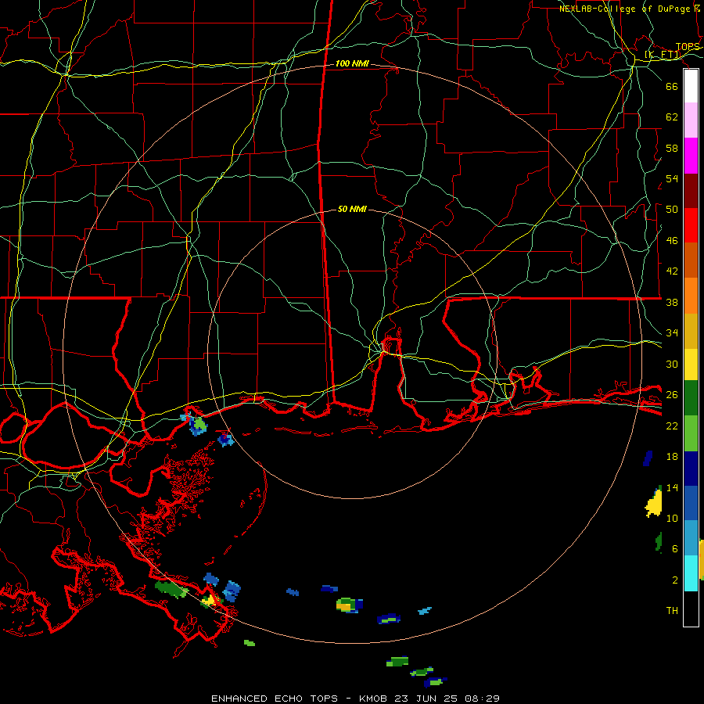
Task: Click the black TH legend swatch
Action: [x=691, y=609]
